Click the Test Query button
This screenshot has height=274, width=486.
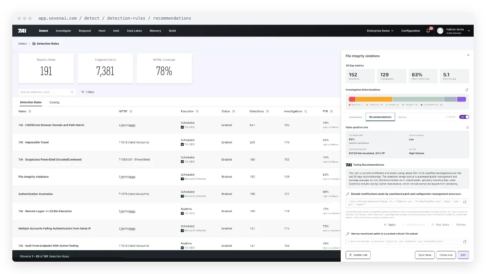click(x=440, y=224)
